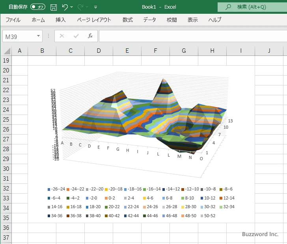The height and width of the screenshot is (244, 287).
Task: Open the 挿入 ribbon tab
Action: click(61, 20)
